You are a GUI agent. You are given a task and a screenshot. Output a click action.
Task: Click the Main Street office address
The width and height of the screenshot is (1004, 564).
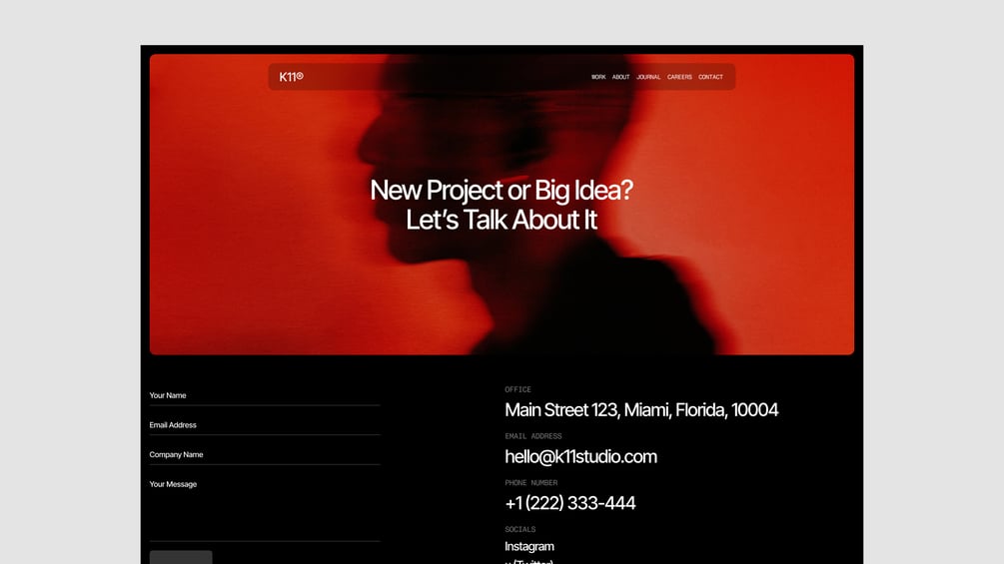coord(641,410)
